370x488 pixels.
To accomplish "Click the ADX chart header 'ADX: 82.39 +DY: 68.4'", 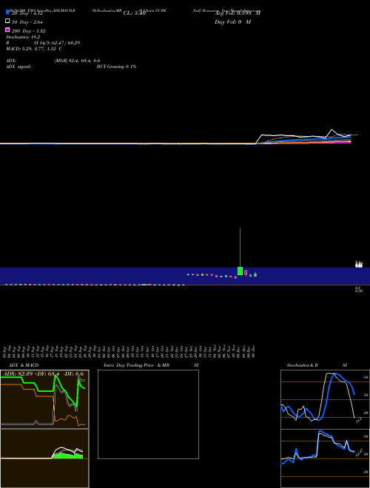I will click(x=30, y=374).
